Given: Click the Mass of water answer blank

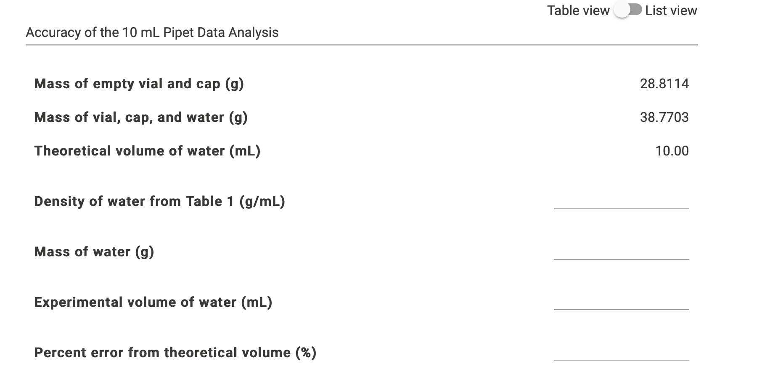Looking at the screenshot, I should pos(621,257).
